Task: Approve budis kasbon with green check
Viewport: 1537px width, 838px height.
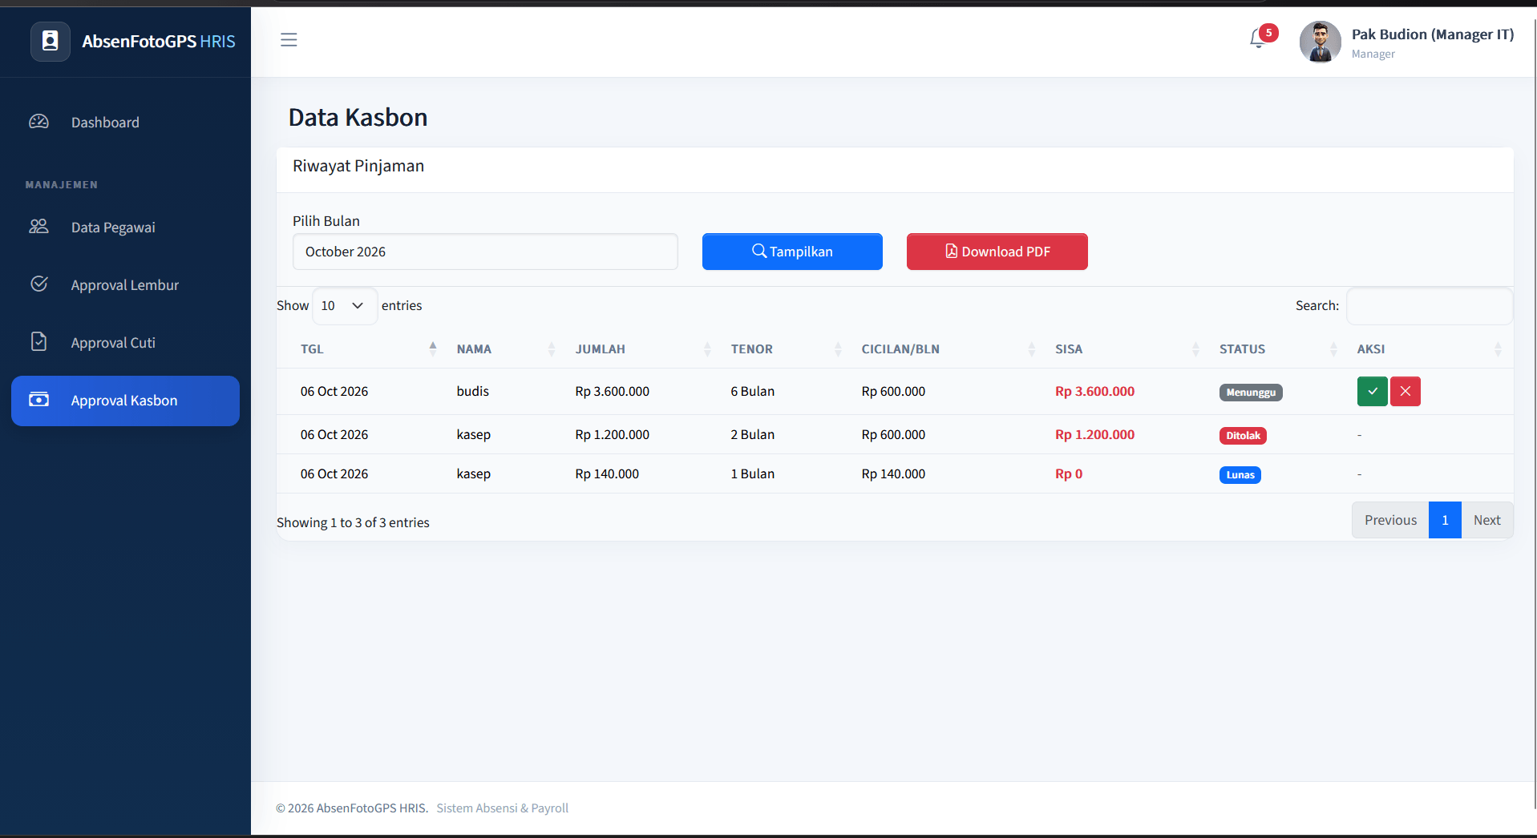Action: point(1372,392)
